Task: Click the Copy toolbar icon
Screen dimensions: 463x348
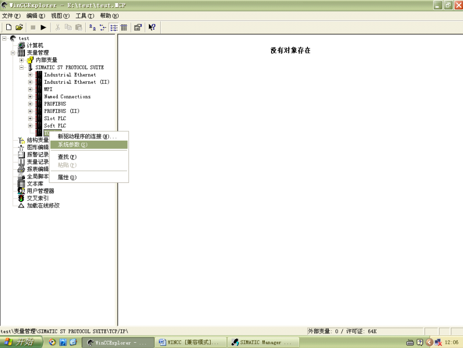Action: click(x=68, y=28)
